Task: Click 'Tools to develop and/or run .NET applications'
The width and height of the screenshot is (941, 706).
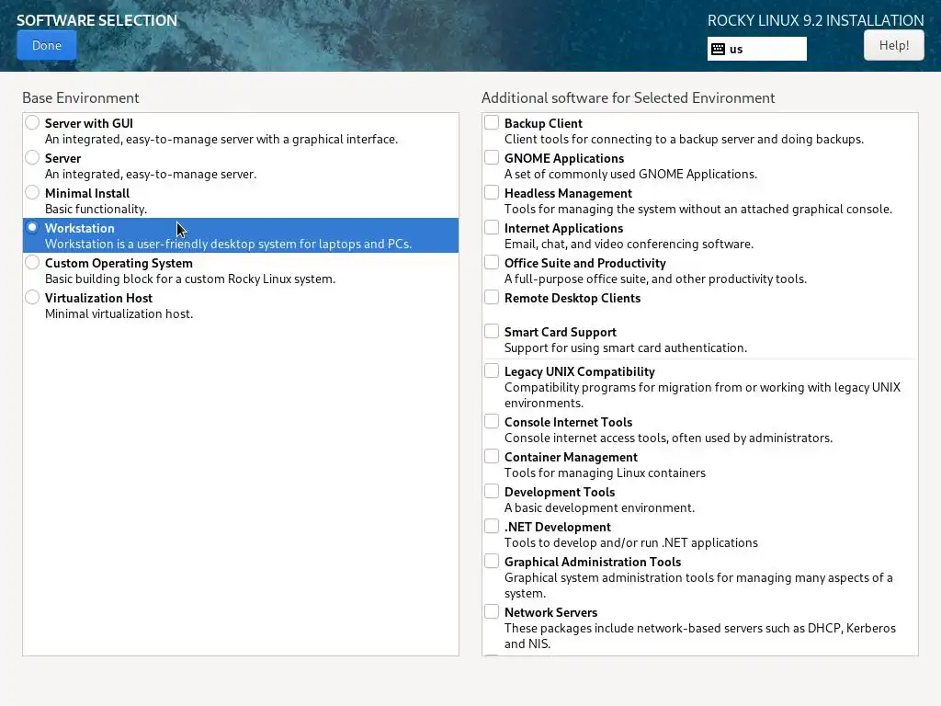Action: [x=631, y=542]
